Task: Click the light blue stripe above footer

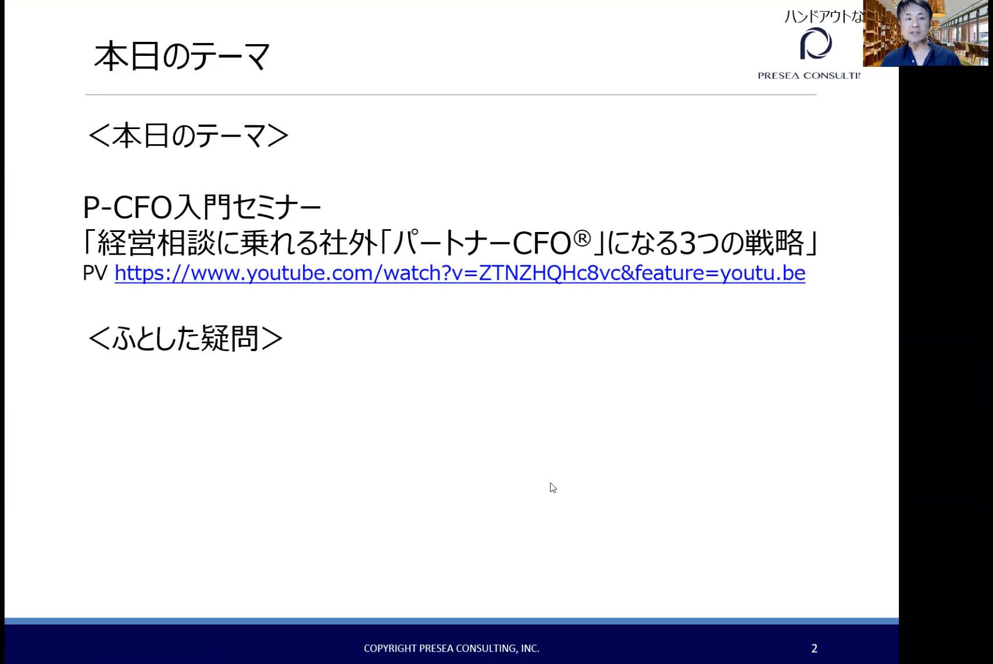Action: pyautogui.click(x=451, y=621)
